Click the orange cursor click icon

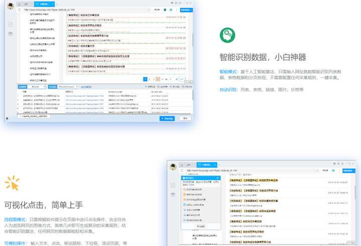(x=12, y=183)
